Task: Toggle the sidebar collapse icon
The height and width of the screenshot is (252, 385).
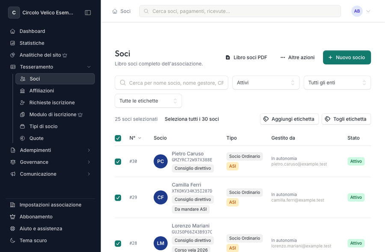Action: [x=88, y=12]
